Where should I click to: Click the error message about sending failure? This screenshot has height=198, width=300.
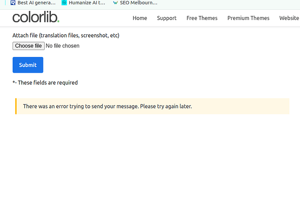pos(152,106)
